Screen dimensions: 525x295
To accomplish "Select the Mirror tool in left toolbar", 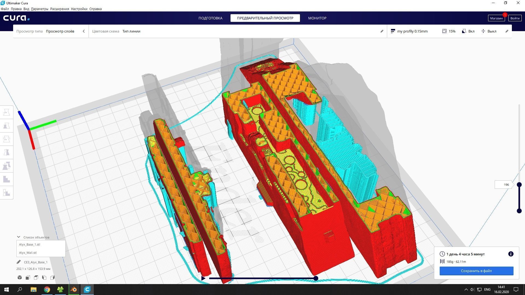I will tap(7, 152).
